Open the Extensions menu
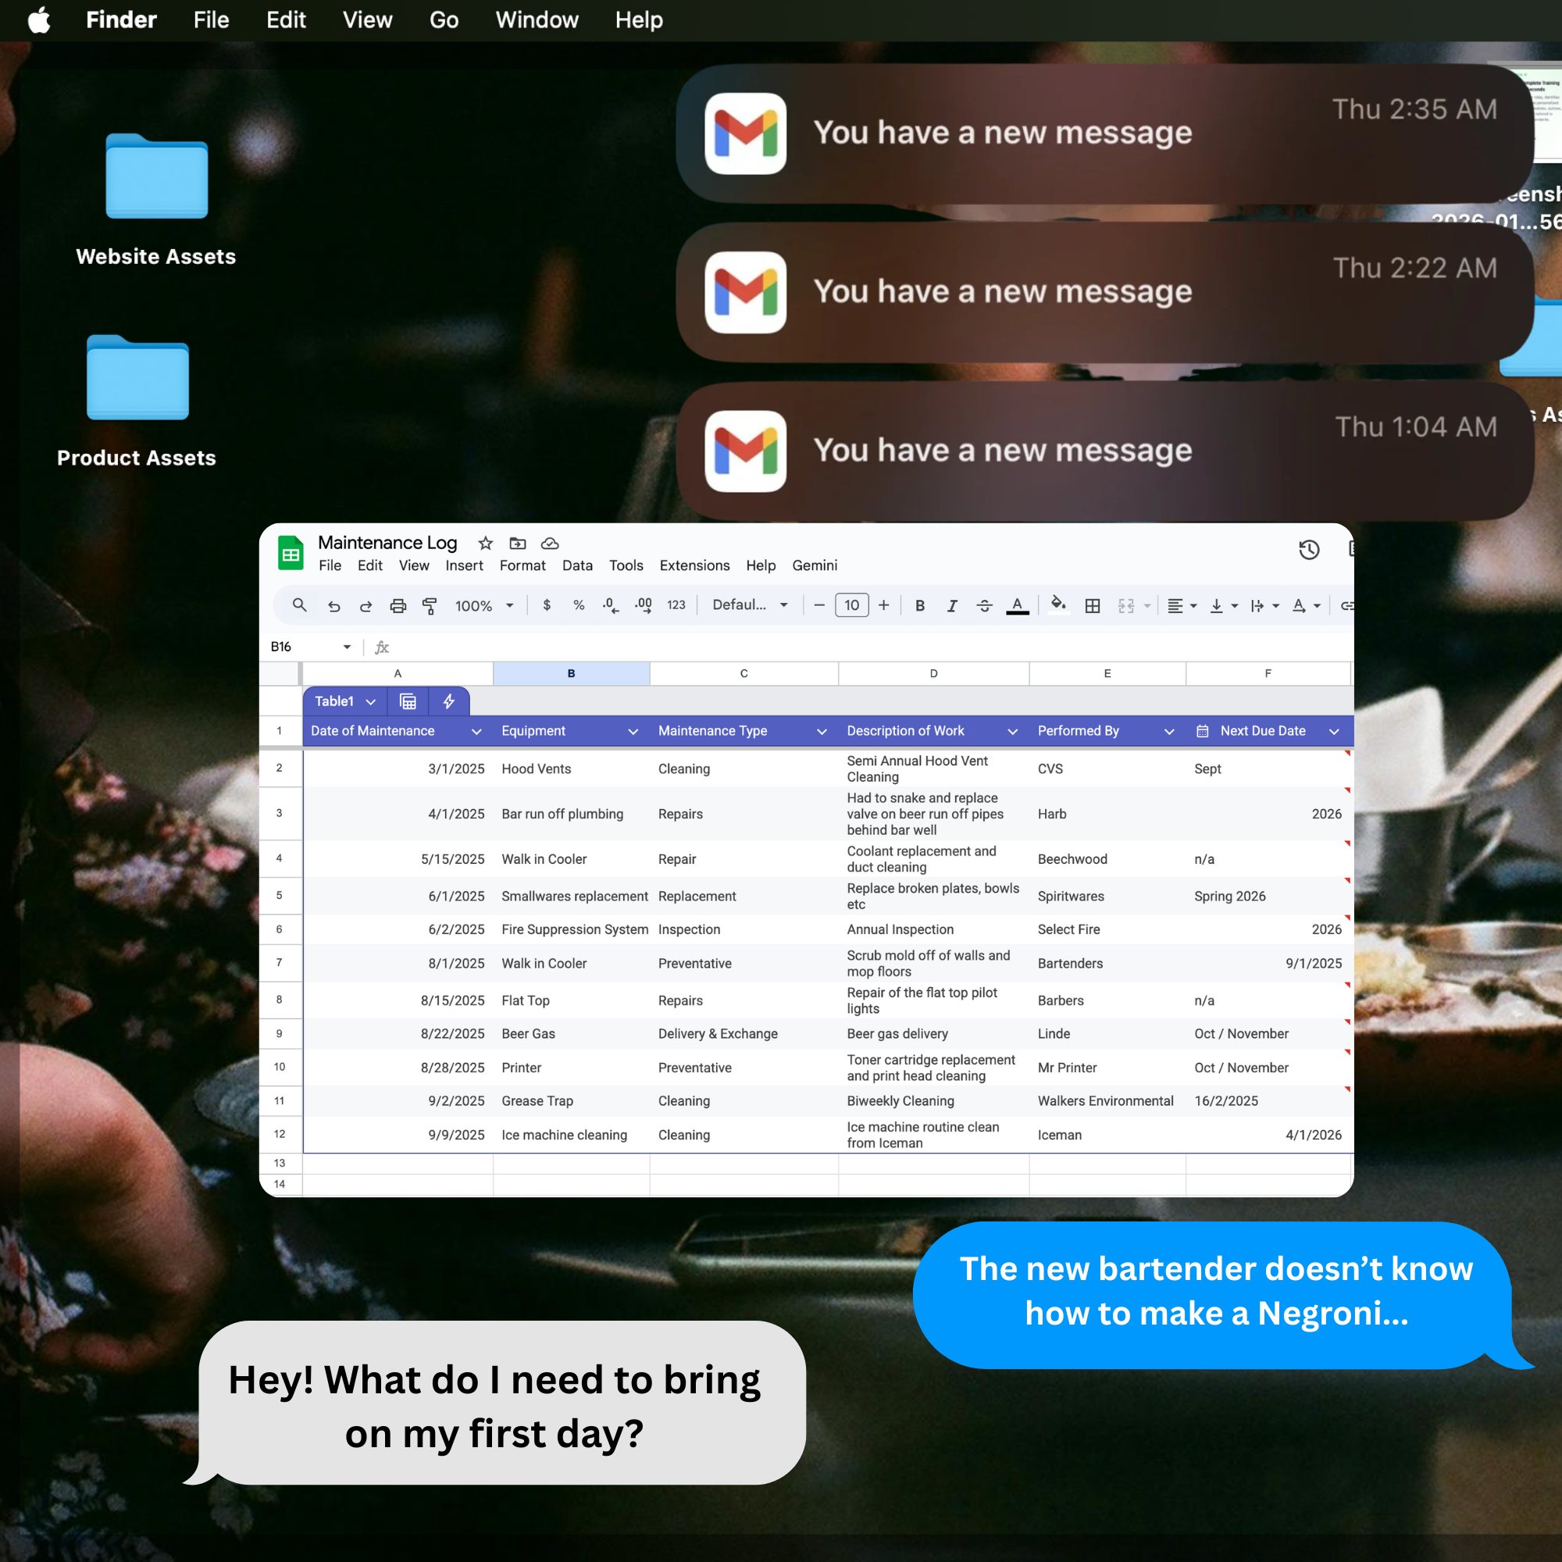 click(694, 565)
